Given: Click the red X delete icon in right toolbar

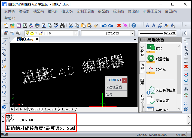Looking at the screenshot, I should (186, 66).
